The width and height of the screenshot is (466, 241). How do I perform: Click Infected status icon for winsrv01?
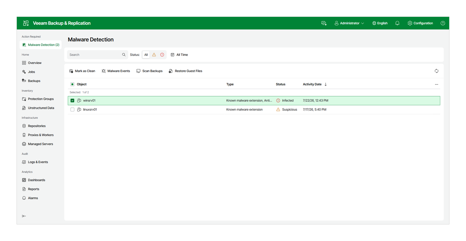pos(278,101)
